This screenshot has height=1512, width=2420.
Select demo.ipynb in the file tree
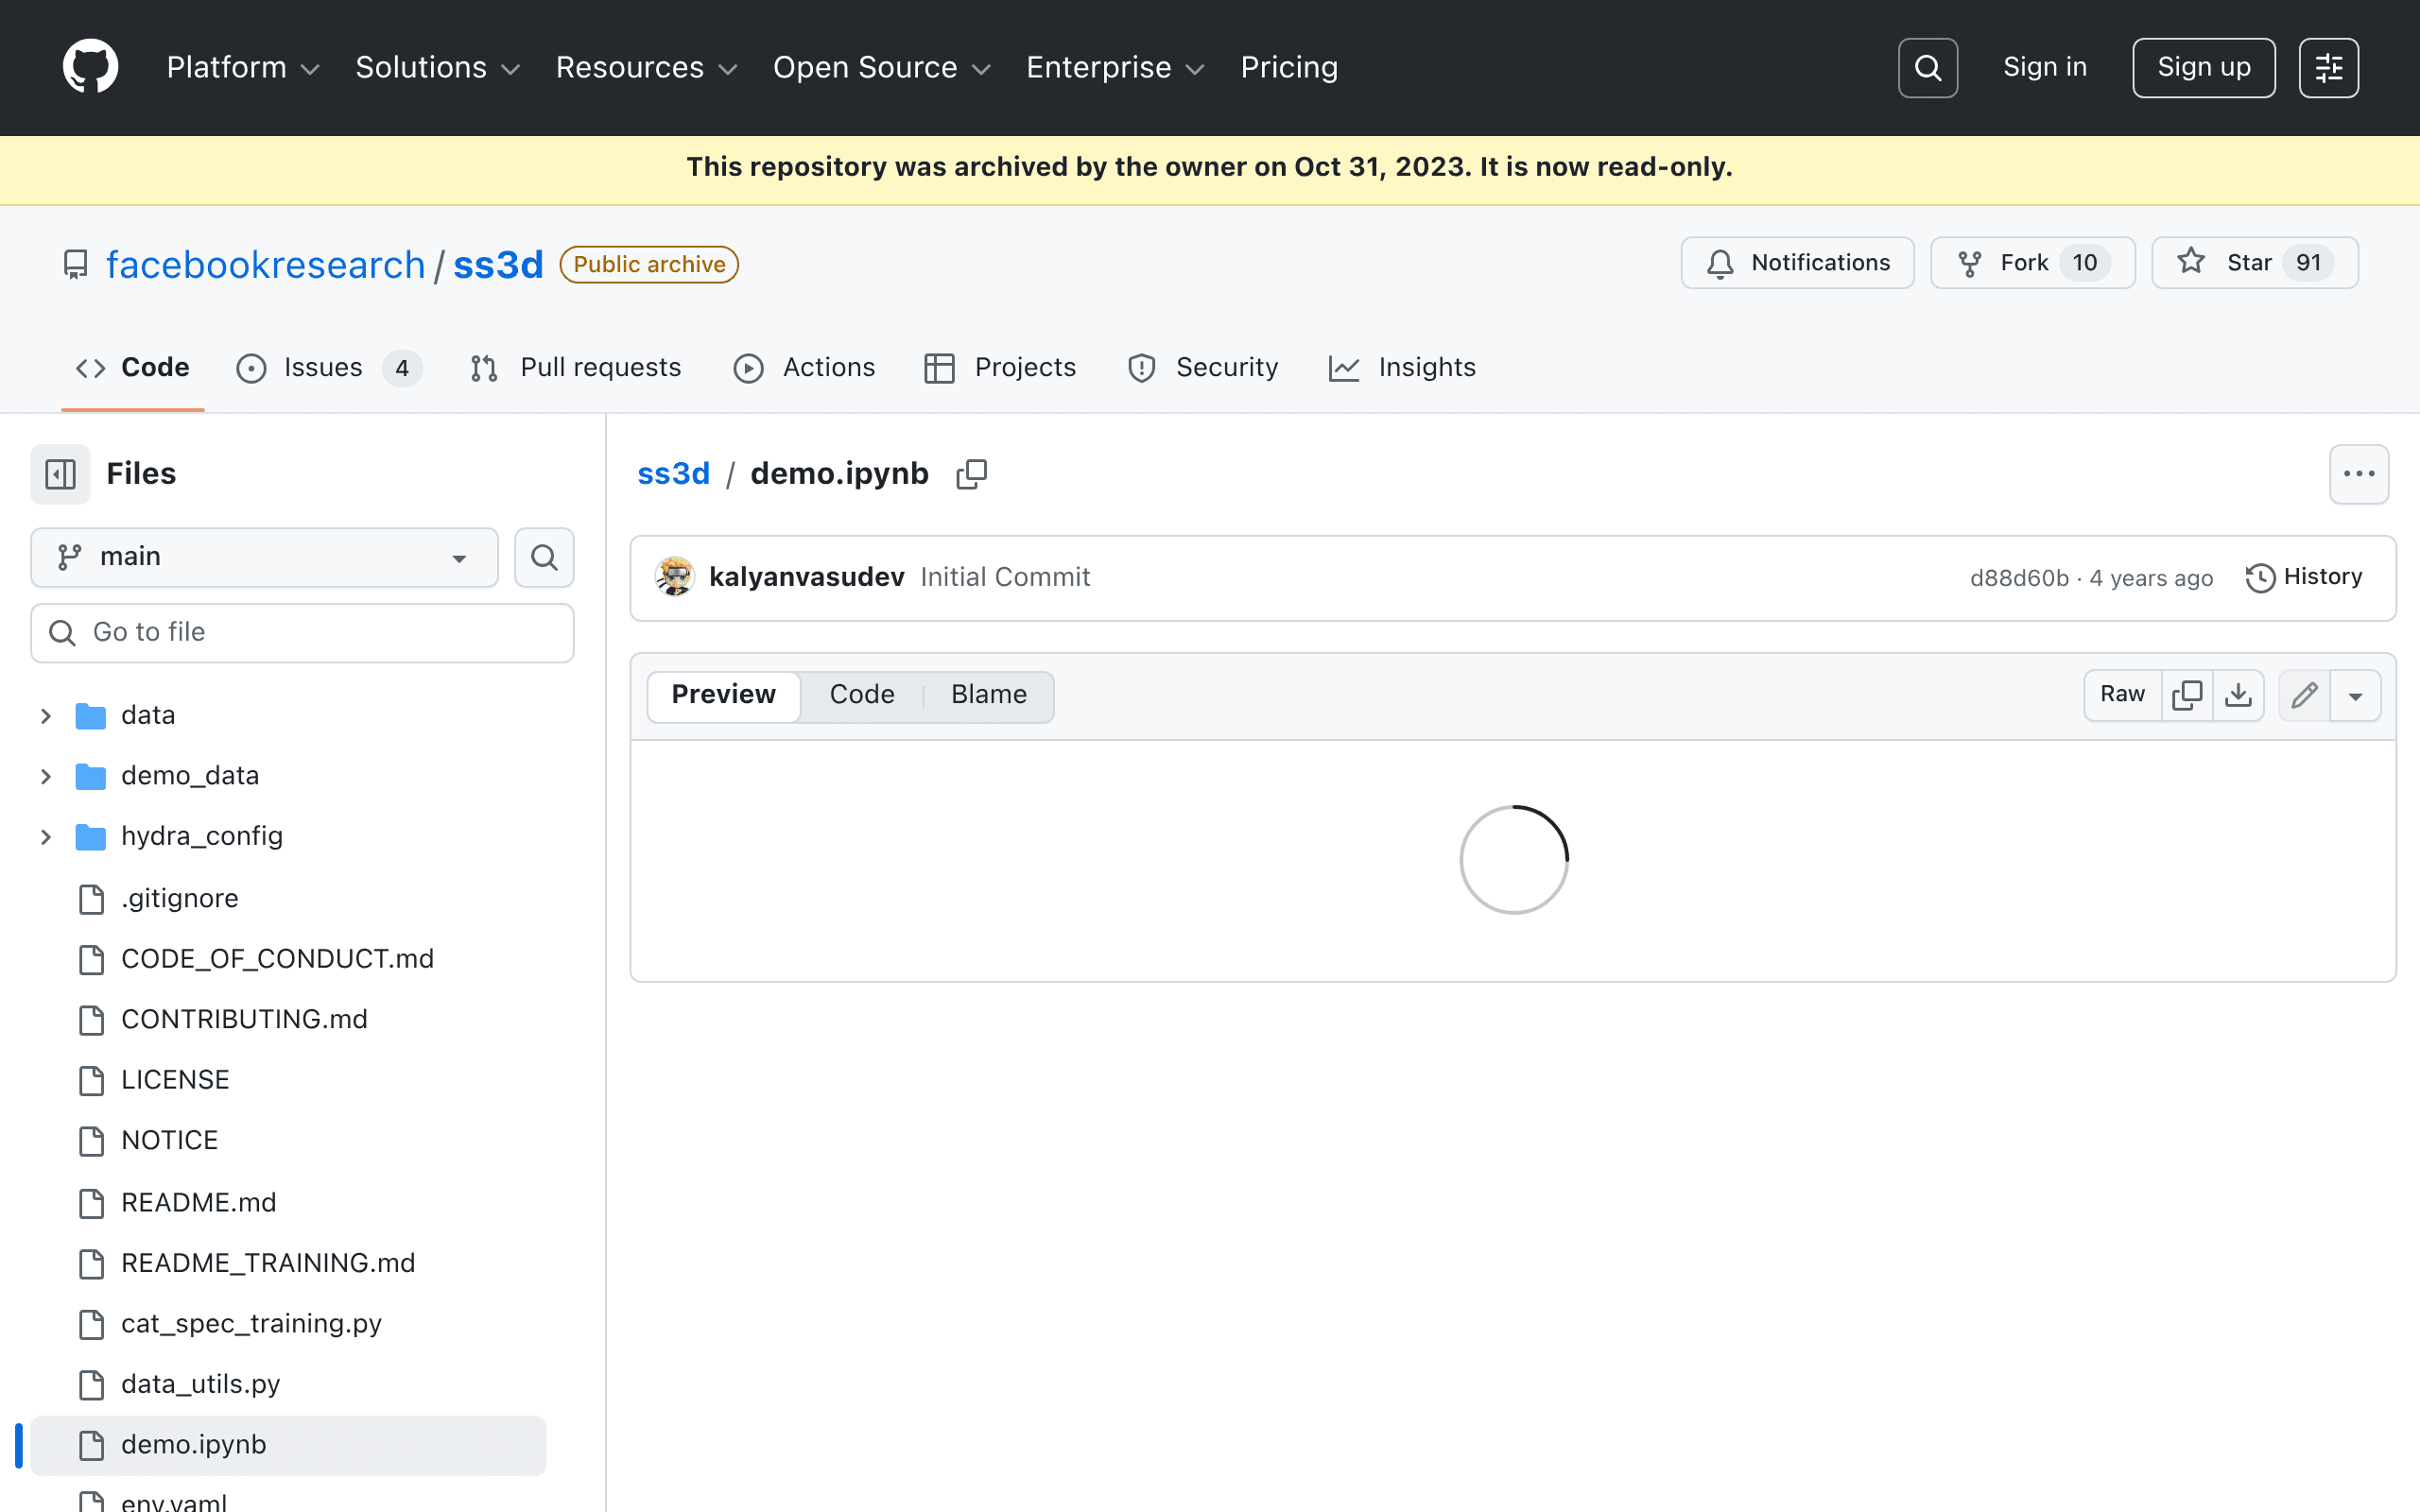pyautogui.click(x=288, y=1445)
